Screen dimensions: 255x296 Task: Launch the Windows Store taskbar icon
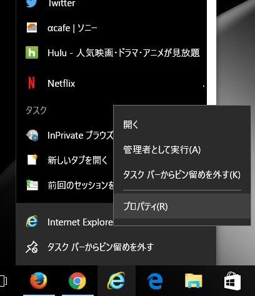click(x=232, y=281)
